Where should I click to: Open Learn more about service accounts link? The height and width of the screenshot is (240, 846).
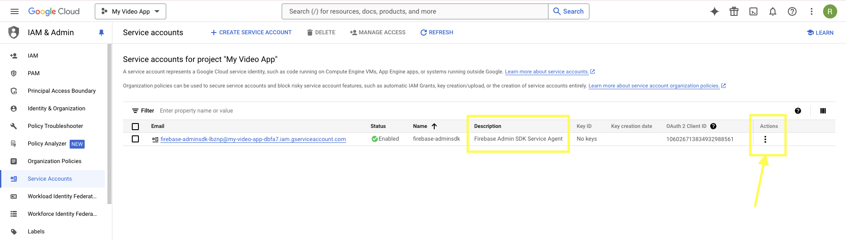click(x=550, y=72)
